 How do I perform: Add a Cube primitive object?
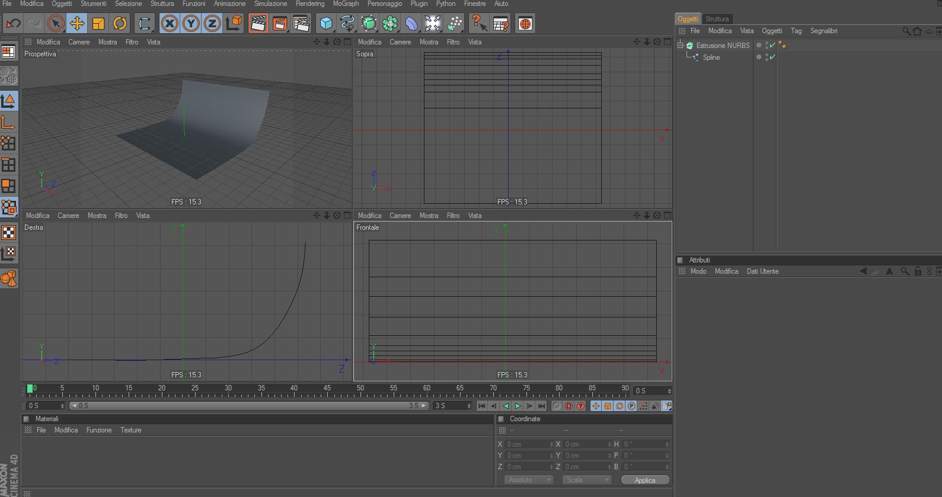(x=325, y=24)
